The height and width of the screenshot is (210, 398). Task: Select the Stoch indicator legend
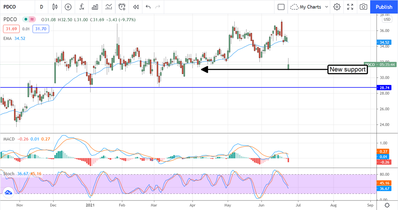(x=9, y=173)
